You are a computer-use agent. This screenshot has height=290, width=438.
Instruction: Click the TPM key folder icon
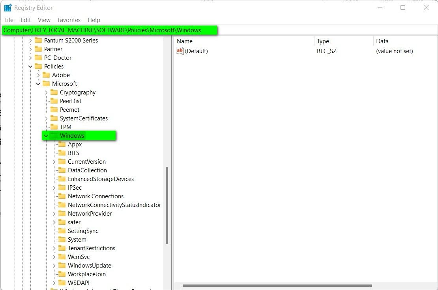[x=55, y=127]
